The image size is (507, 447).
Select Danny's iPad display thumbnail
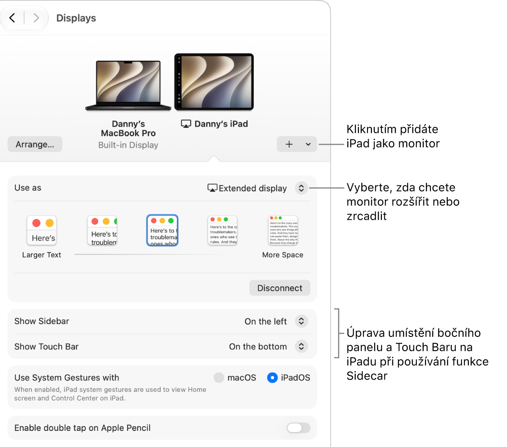[x=214, y=82]
